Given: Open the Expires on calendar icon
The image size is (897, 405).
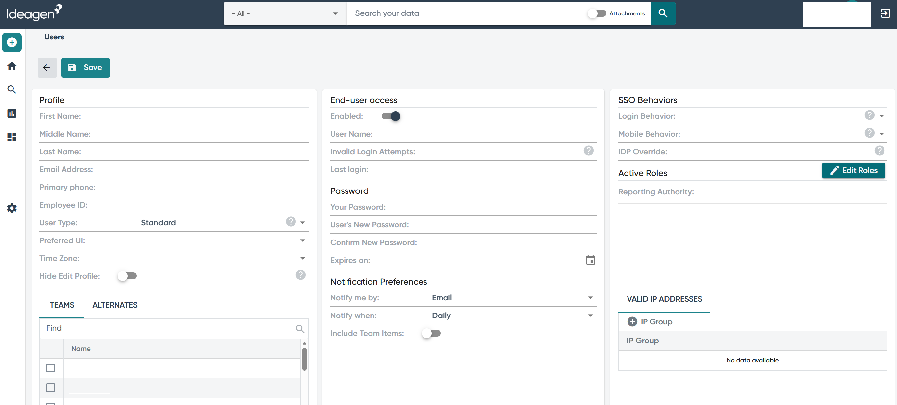Looking at the screenshot, I should [590, 260].
